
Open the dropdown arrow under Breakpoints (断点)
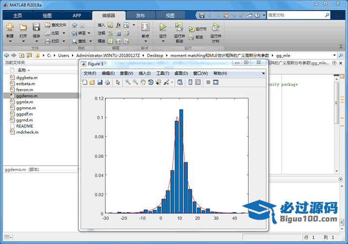pos(146,41)
